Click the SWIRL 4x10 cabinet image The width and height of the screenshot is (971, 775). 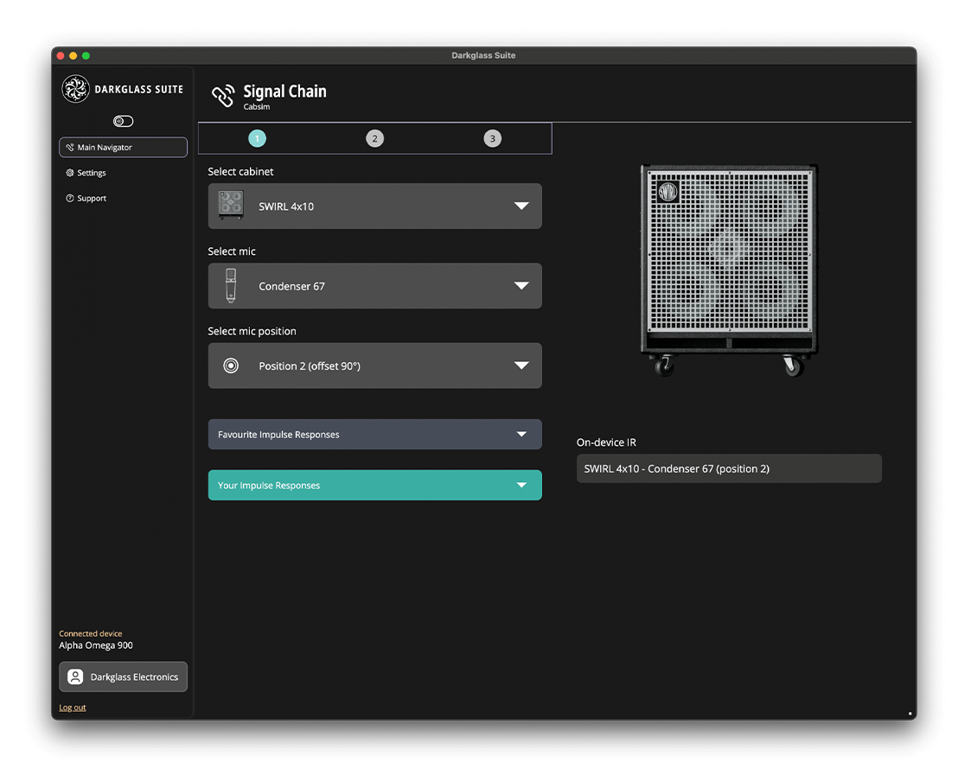point(729,270)
